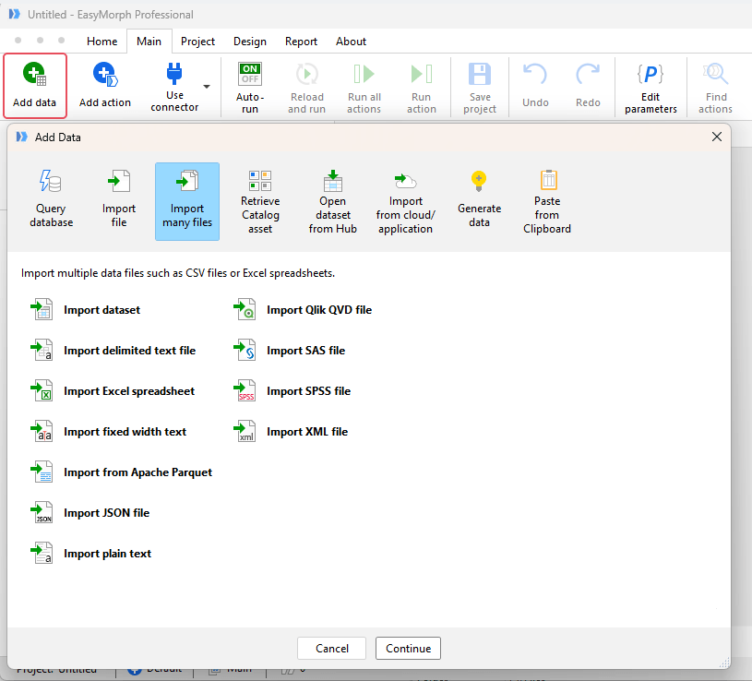Click the EasyMorph icon in the Add Data header

(22, 137)
